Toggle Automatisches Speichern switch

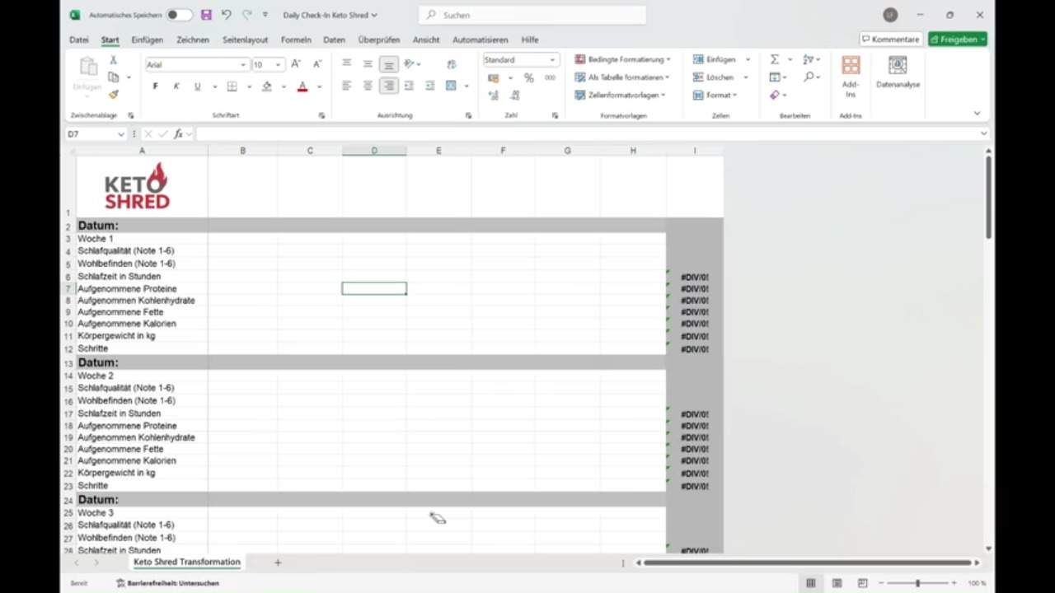(x=178, y=15)
